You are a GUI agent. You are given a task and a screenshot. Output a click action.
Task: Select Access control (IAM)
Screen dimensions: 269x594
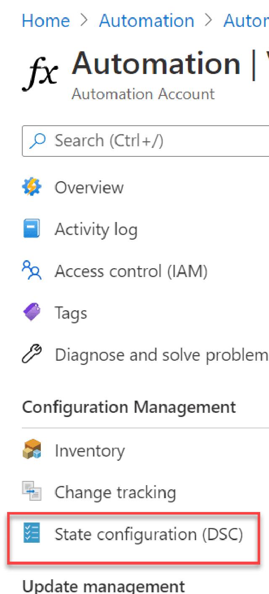coord(131,272)
